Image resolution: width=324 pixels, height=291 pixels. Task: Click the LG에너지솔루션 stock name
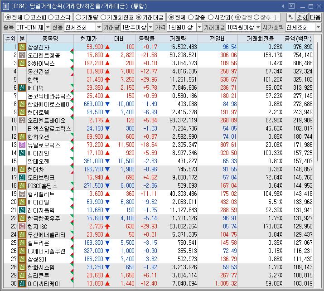point(47,251)
